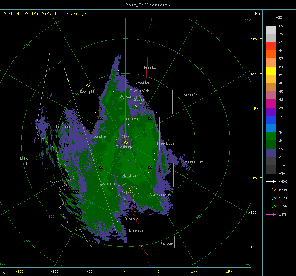
Task: Click the yellow diamond marker below Cochrane
Action: click(x=112, y=190)
